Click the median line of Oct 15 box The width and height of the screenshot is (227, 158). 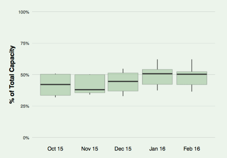coord(55,85)
